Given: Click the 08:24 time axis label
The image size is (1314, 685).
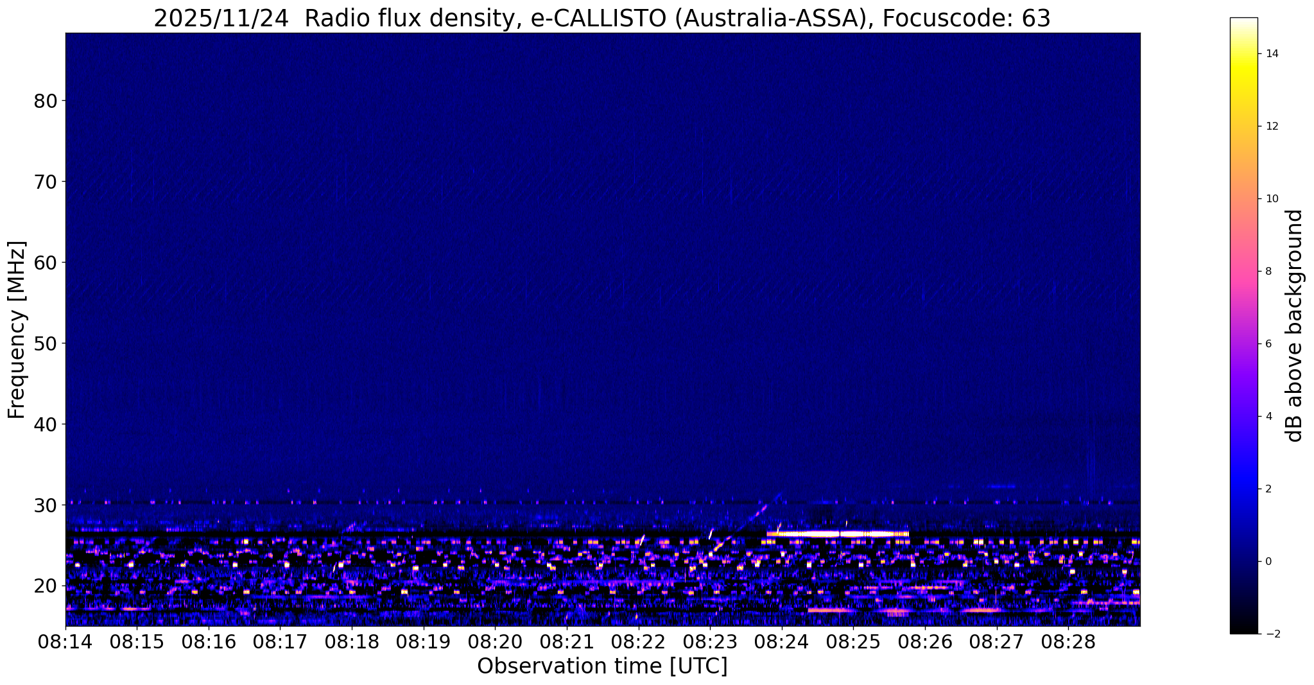Looking at the screenshot, I should click(781, 641).
